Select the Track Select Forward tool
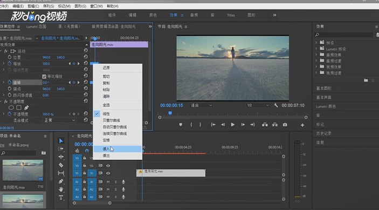Image resolution: width=379 pixels, height=210 pixels. tap(61, 148)
